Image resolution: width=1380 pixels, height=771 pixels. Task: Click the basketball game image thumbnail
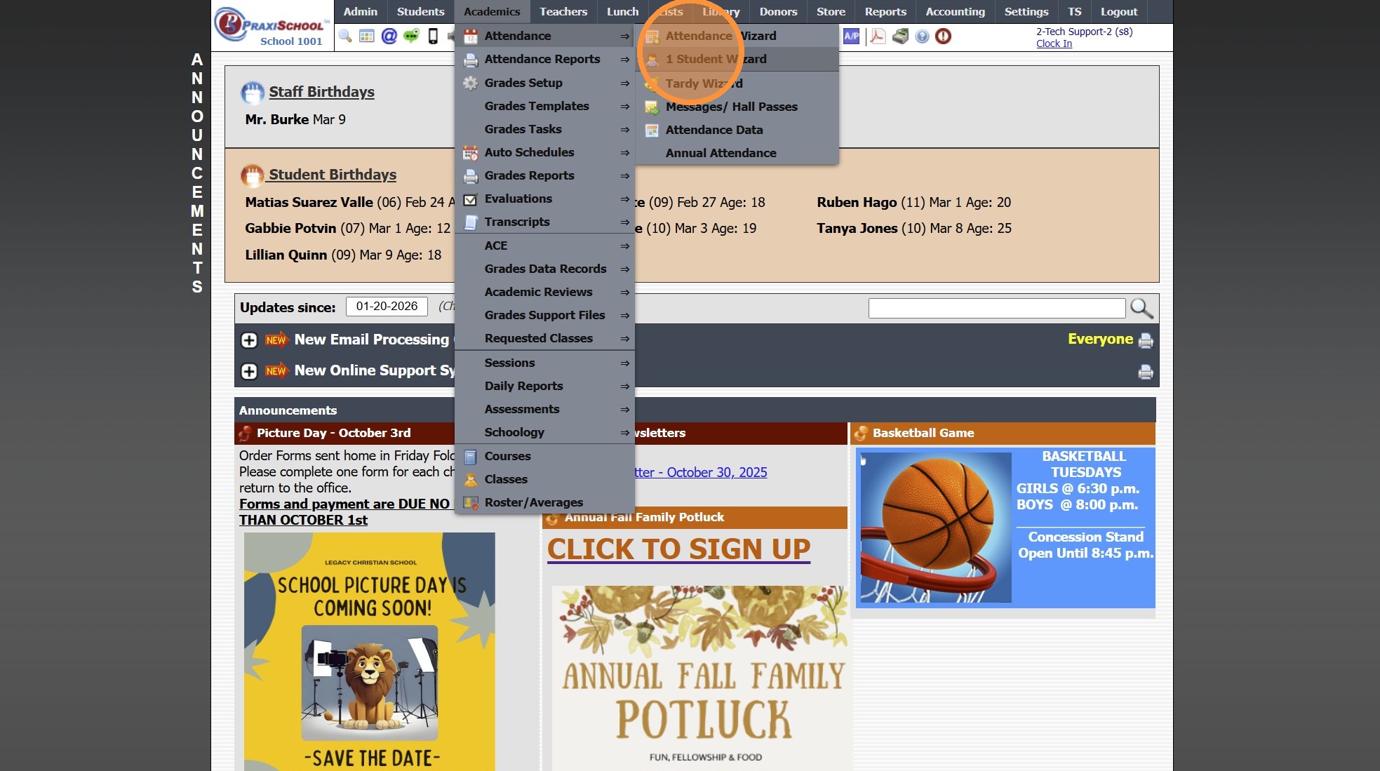click(936, 528)
